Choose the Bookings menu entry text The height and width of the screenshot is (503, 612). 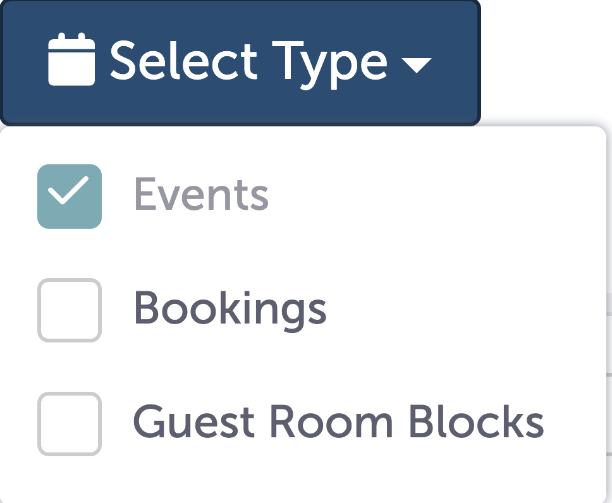(230, 310)
